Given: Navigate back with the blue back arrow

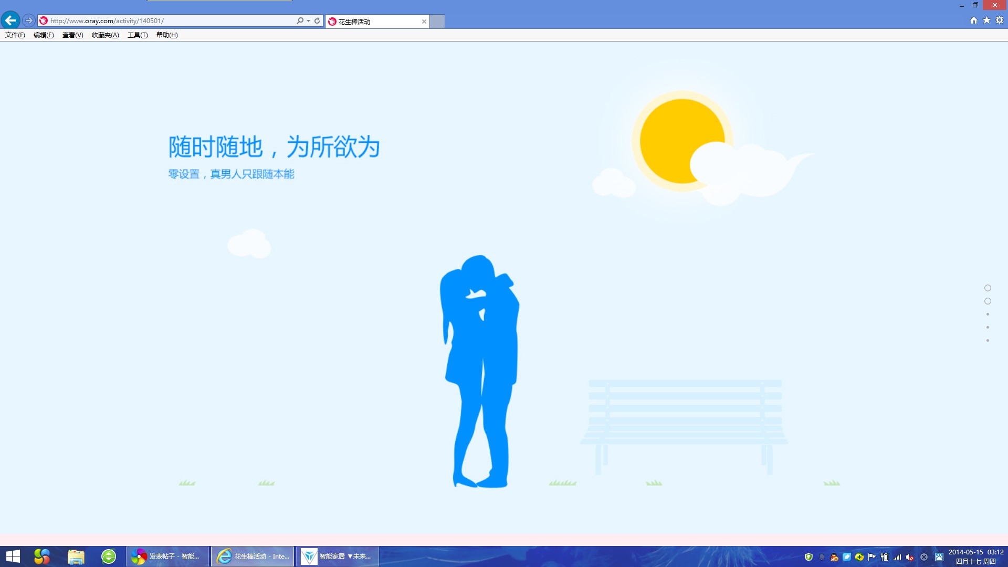Looking at the screenshot, I should (9, 20).
